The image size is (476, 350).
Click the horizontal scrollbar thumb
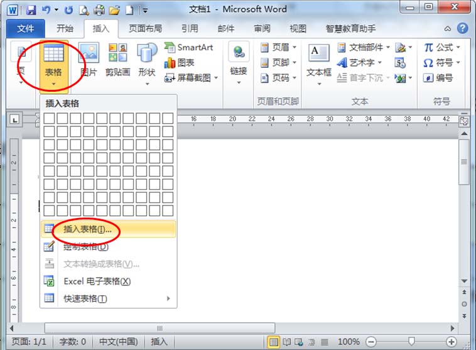[160, 328]
